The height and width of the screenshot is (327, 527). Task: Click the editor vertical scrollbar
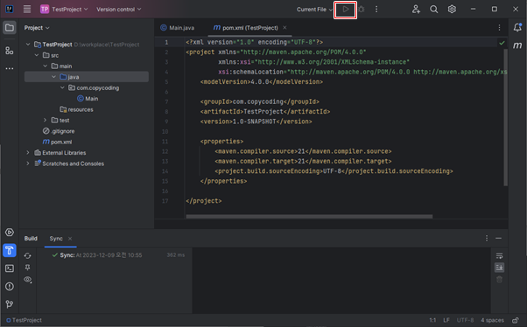505,117
